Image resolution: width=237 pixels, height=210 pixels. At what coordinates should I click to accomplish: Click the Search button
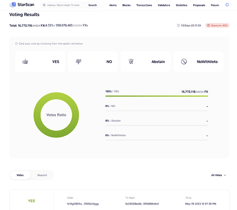(x=92, y=5)
